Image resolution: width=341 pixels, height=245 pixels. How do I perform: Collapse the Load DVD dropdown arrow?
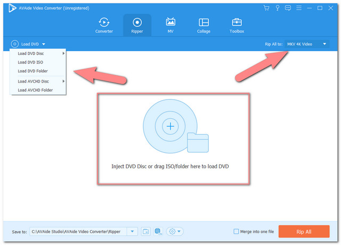(44, 44)
